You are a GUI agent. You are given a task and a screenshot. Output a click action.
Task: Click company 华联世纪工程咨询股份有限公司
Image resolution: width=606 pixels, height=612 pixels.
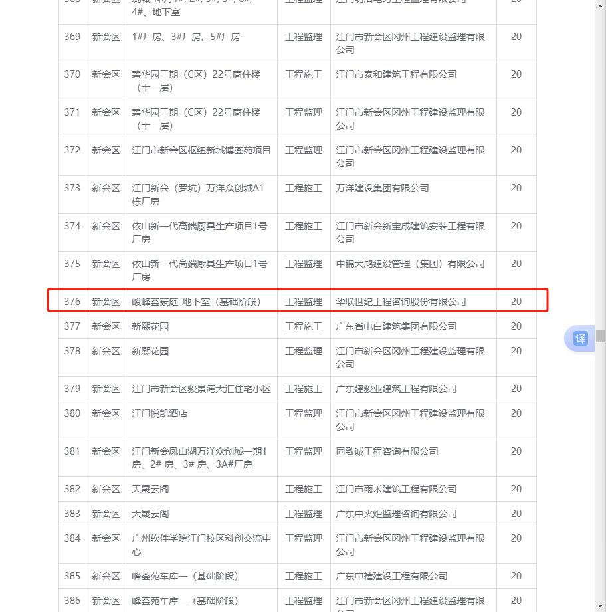click(x=401, y=301)
